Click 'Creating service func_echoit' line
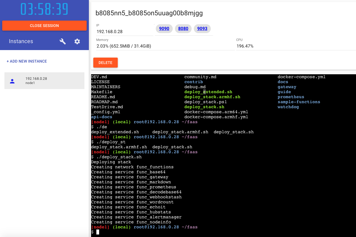The image size is (356, 237). point(128,207)
